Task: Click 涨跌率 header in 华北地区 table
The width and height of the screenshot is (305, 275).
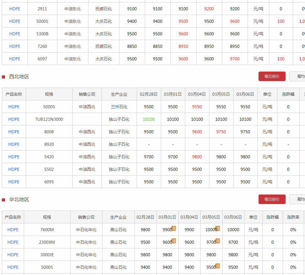Action: [293, 217]
